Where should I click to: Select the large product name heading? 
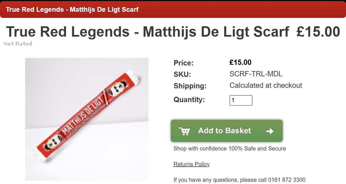pos(147,32)
